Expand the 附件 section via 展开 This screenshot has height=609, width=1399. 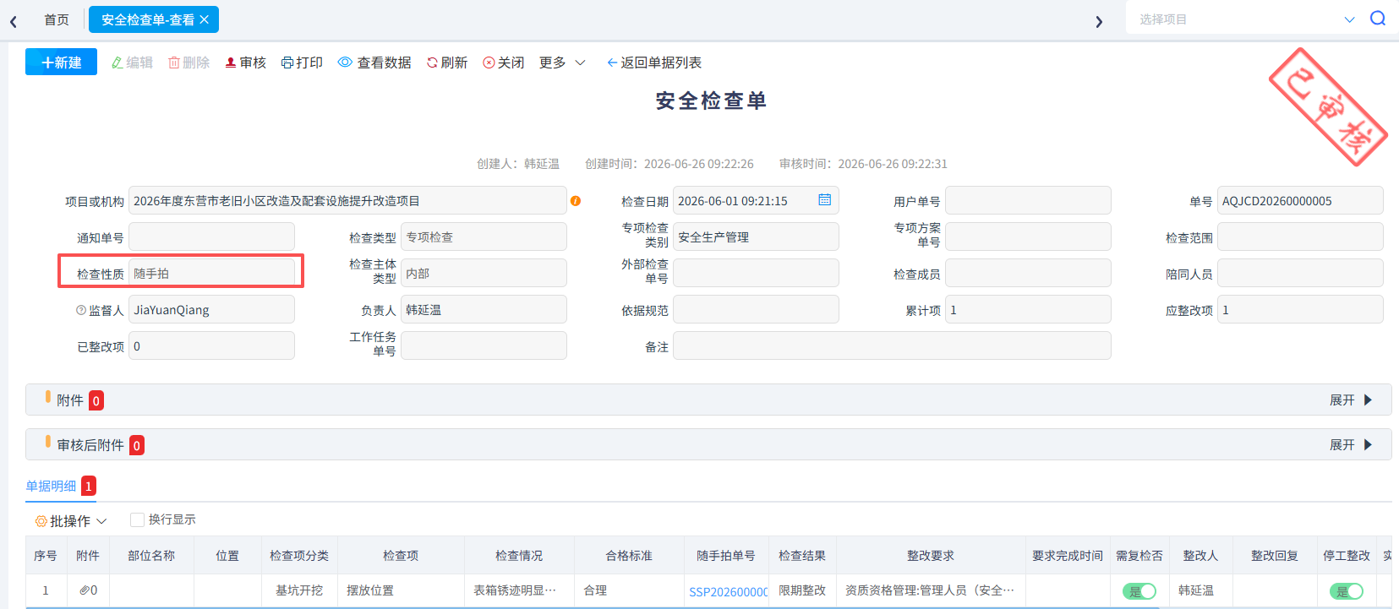(x=1350, y=400)
